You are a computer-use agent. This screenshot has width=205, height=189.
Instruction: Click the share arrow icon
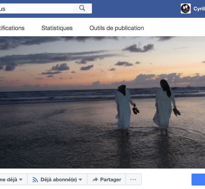coord(95,179)
